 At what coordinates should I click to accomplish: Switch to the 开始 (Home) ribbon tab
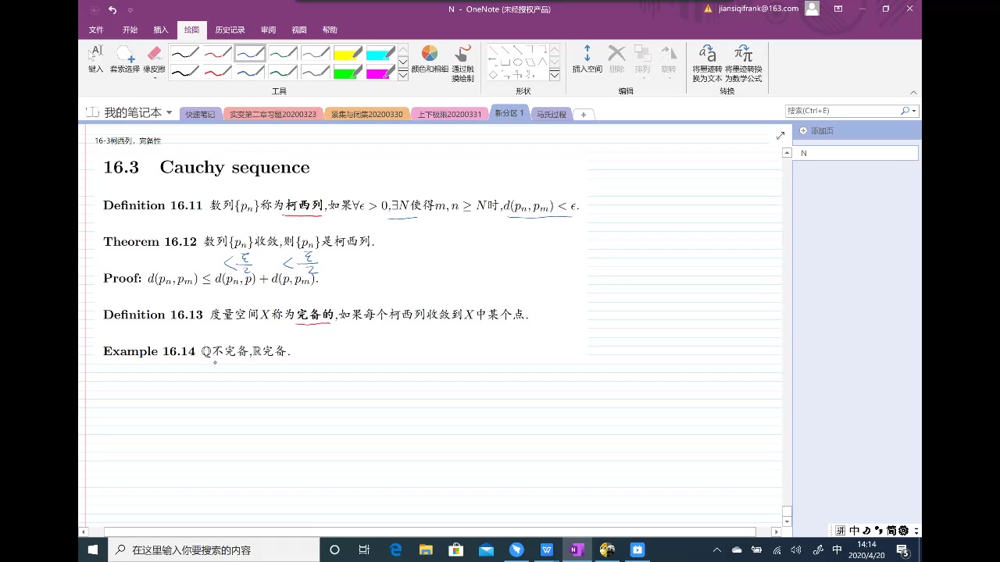click(130, 30)
